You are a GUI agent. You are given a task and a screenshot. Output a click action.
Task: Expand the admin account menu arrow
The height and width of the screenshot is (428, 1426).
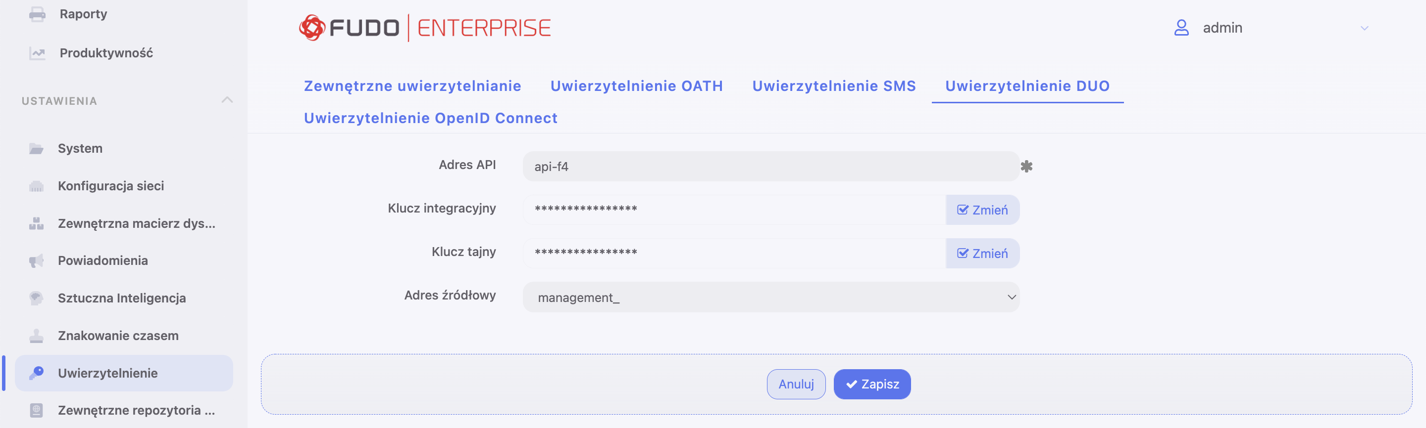coord(1365,28)
